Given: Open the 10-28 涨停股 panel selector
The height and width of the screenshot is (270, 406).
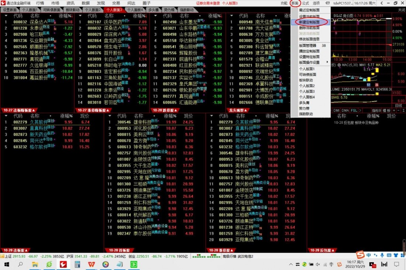Looking at the screenshot, I should [221, 250].
